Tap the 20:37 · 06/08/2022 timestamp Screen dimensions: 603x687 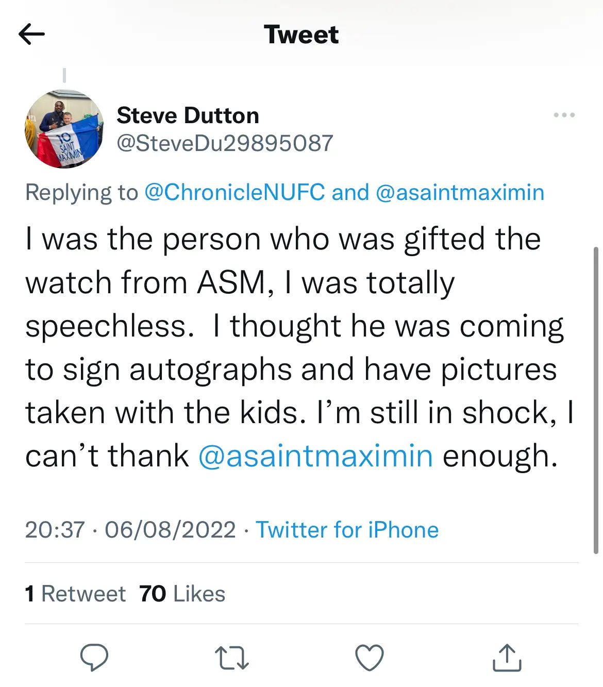[x=130, y=530]
